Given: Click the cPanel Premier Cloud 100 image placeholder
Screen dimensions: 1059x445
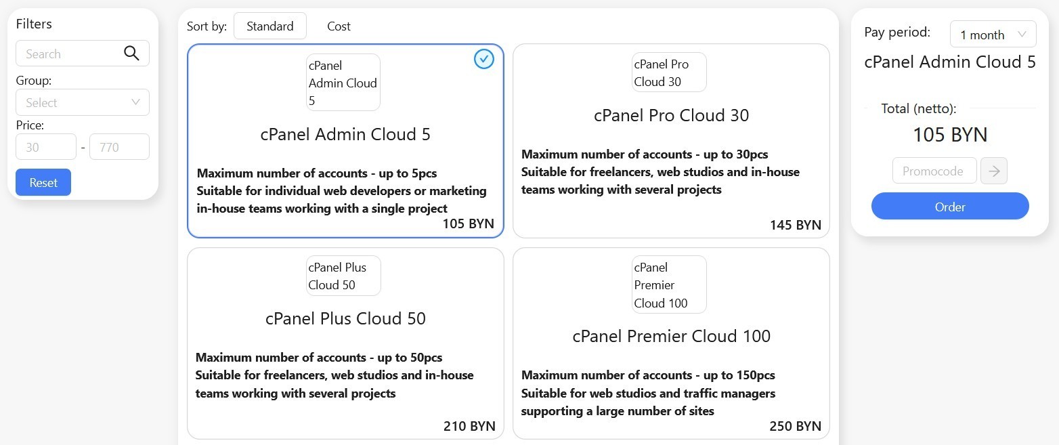Looking at the screenshot, I should click(669, 284).
